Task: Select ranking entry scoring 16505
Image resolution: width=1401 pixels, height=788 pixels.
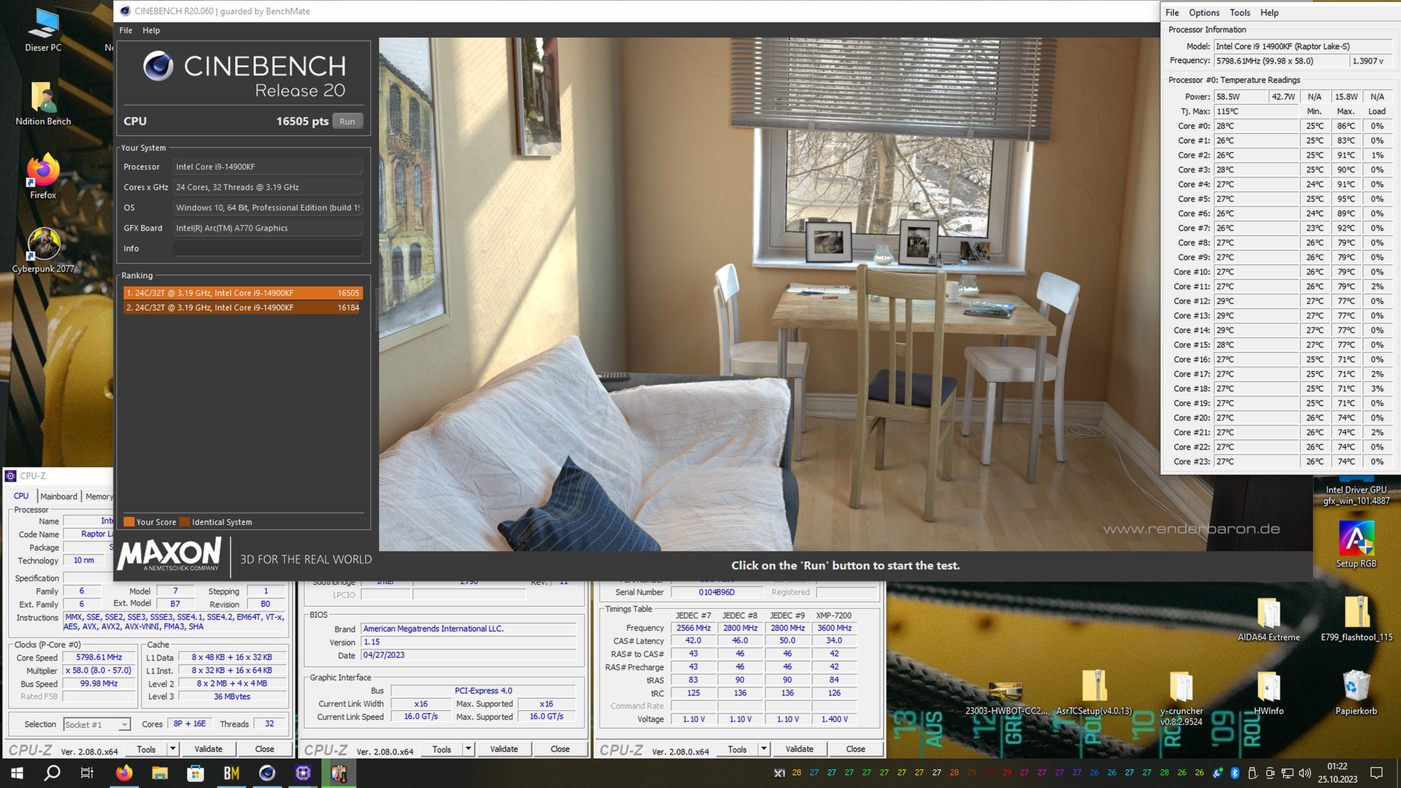Action: tap(243, 293)
